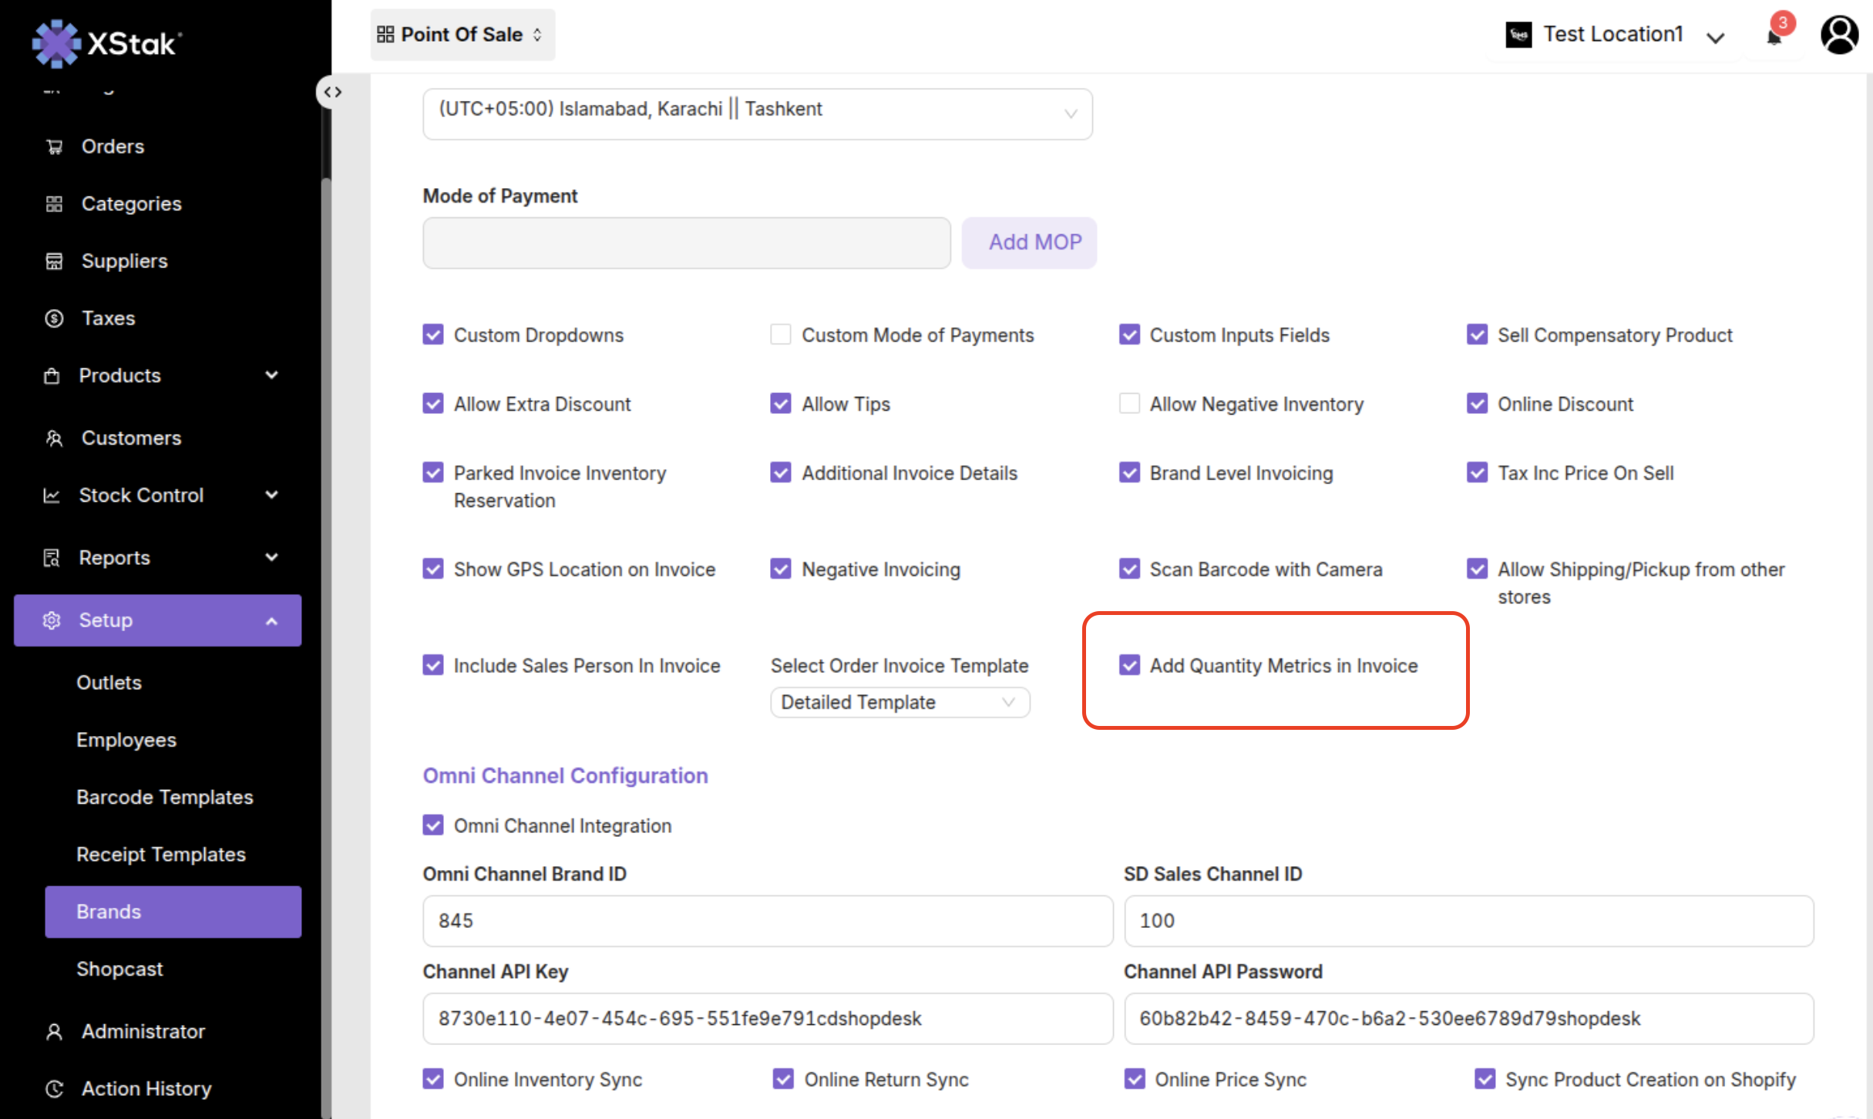Open the user profile avatar icon
This screenshot has width=1873, height=1119.
point(1839,35)
